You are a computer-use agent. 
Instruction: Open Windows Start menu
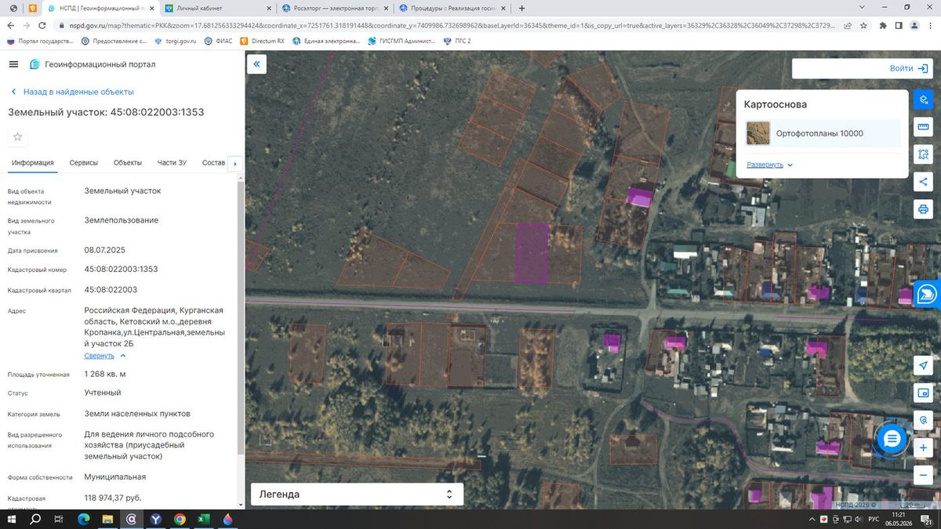click(x=11, y=519)
